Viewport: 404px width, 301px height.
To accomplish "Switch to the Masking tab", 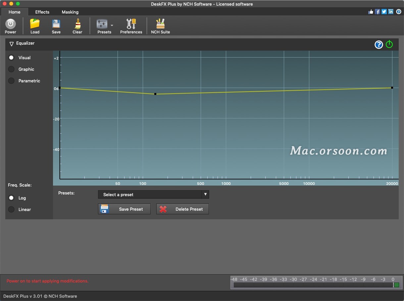I will pos(70,12).
